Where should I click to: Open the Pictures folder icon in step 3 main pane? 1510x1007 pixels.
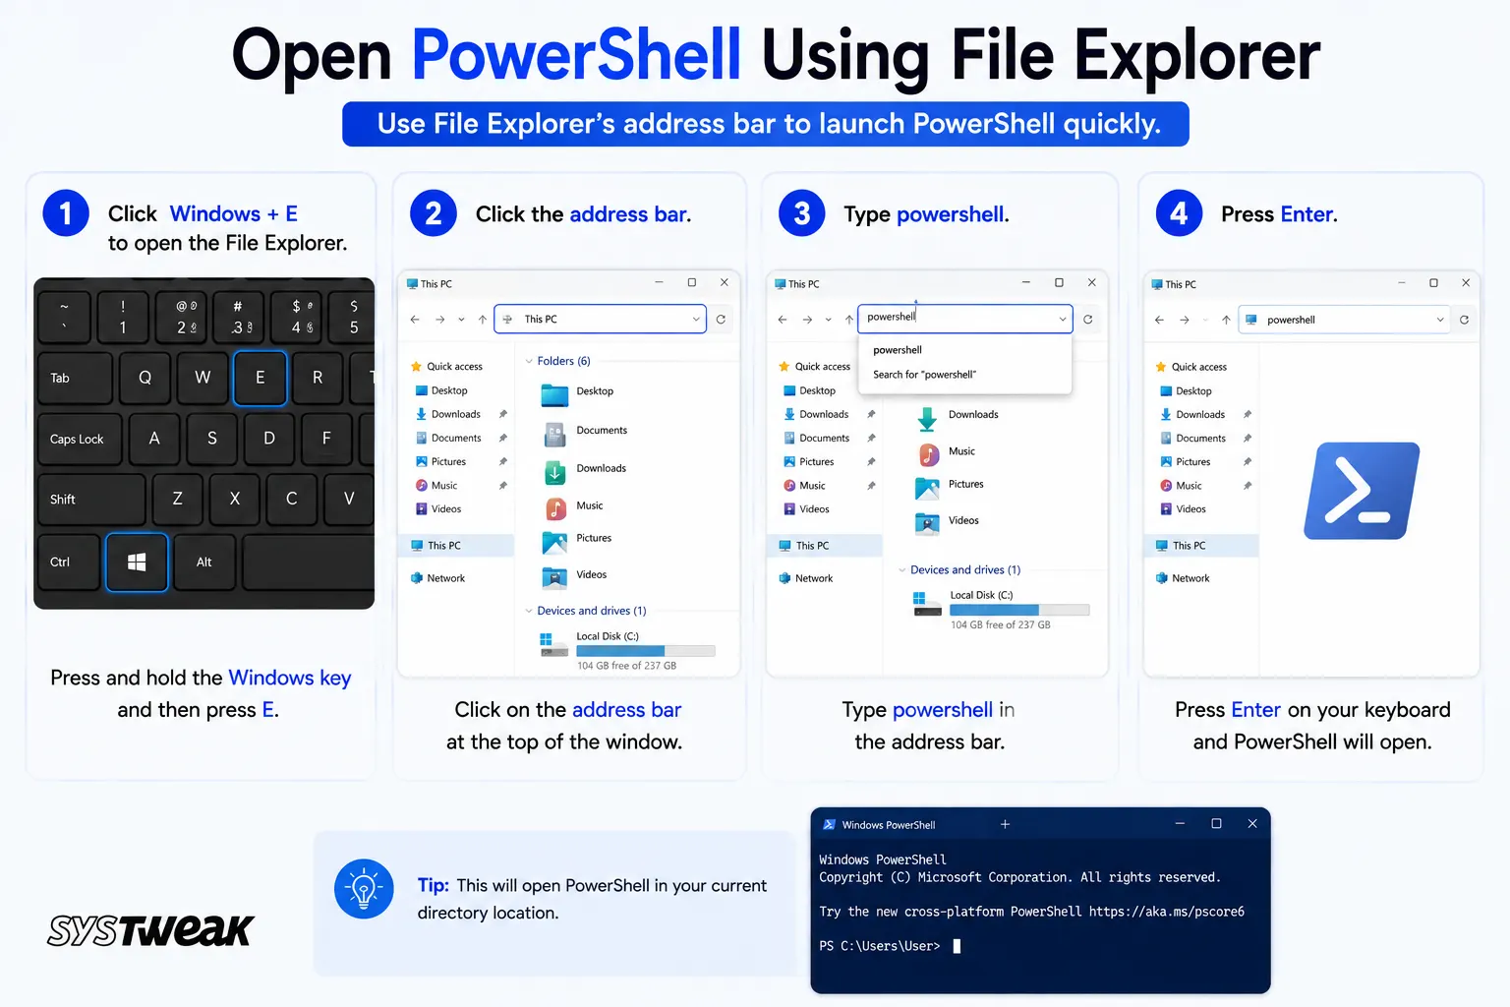click(x=928, y=489)
